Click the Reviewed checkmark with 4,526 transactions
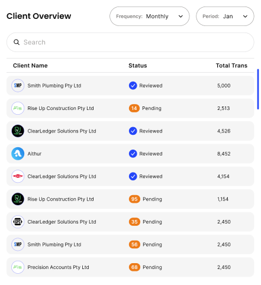This screenshot has height=285, width=261. pyautogui.click(x=133, y=131)
